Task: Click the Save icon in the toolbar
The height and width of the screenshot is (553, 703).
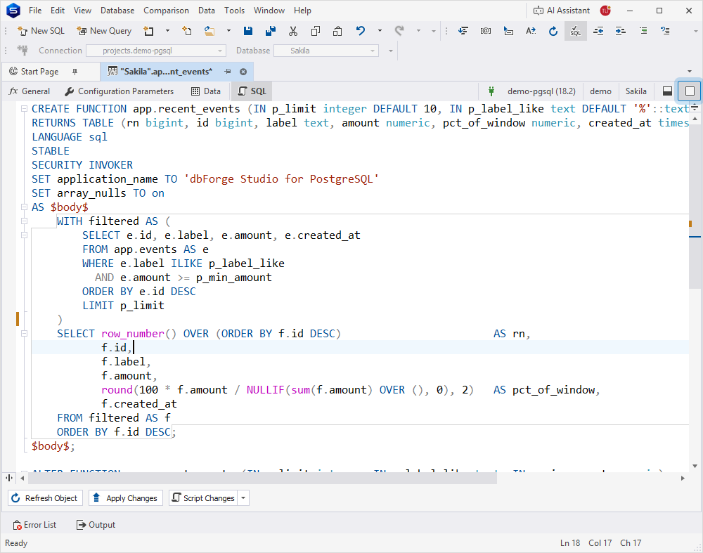Action: point(248,31)
